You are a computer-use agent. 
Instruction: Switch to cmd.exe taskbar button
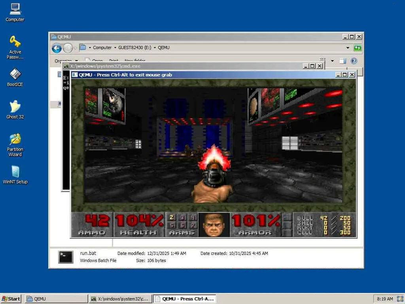point(120,299)
